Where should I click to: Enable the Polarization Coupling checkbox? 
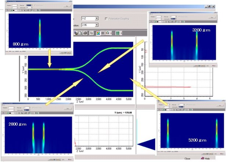coord(106,18)
